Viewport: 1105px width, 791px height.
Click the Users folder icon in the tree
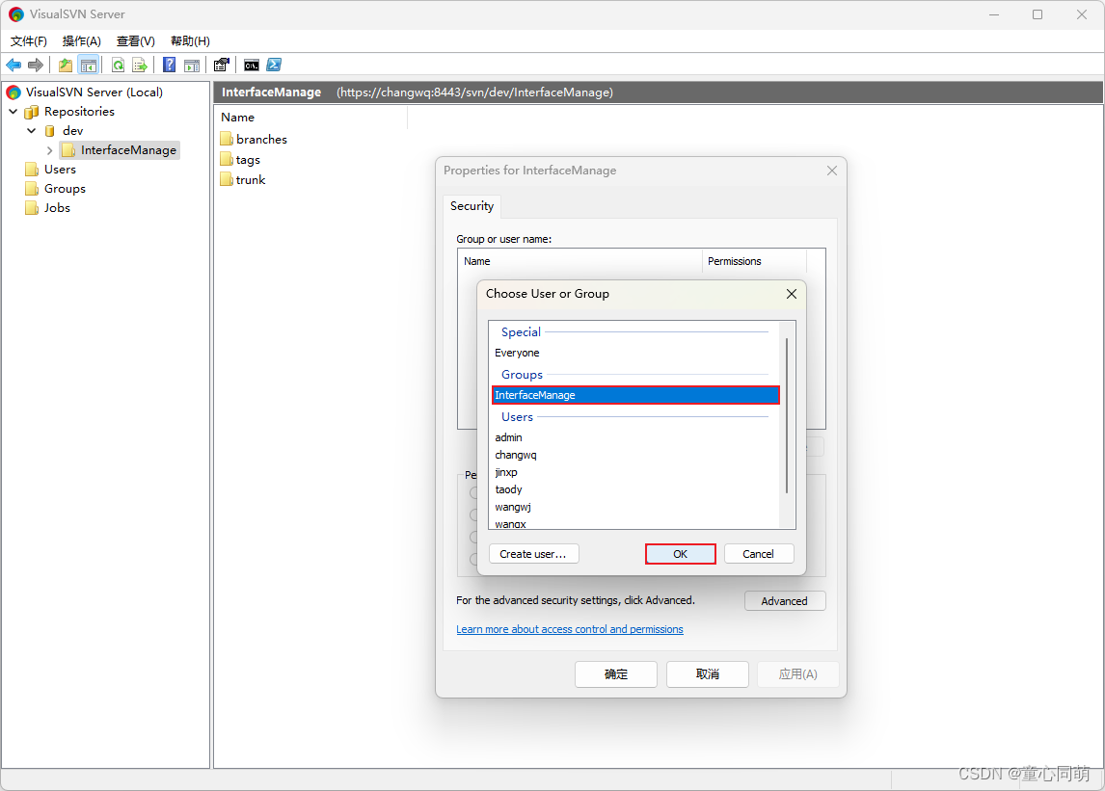coord(31,169)
